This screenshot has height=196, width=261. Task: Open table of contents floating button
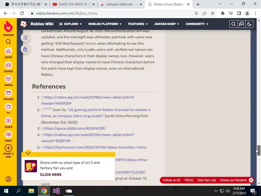point(25,38)
